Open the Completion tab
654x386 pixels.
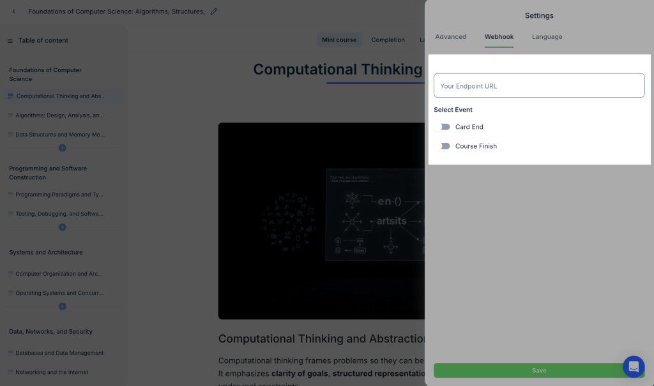click(x=388, y=40)
